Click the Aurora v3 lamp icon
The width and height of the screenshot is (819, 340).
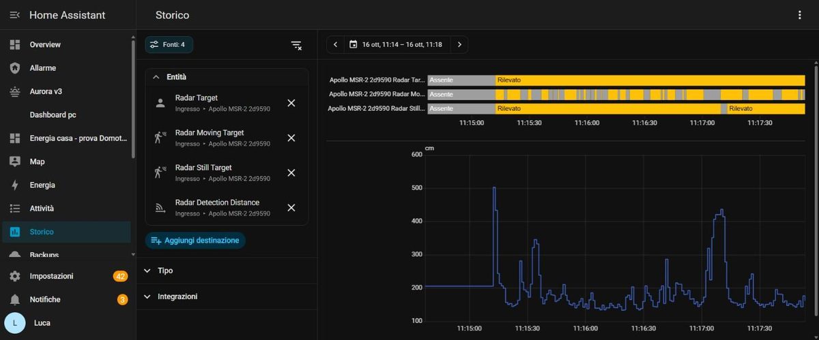15,91
